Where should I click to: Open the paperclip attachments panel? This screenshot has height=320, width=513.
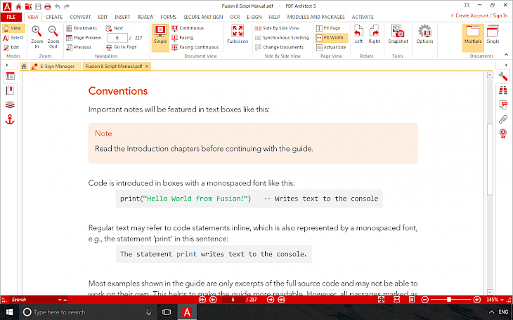point(503,119)
